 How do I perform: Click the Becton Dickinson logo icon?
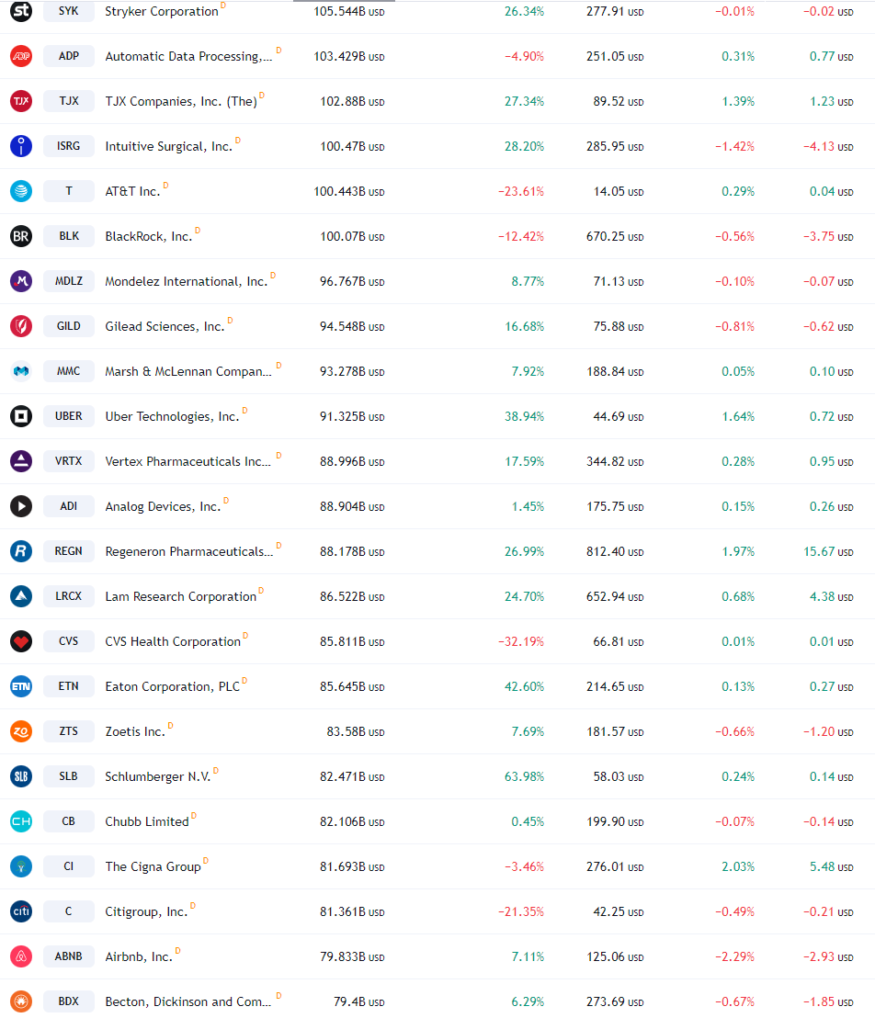click(x=21, y=1001)
